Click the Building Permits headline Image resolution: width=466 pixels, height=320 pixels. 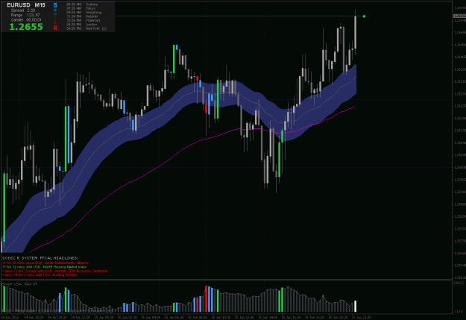(40, 275)
